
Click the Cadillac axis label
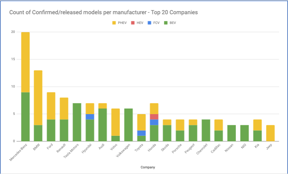click(216, 148)
